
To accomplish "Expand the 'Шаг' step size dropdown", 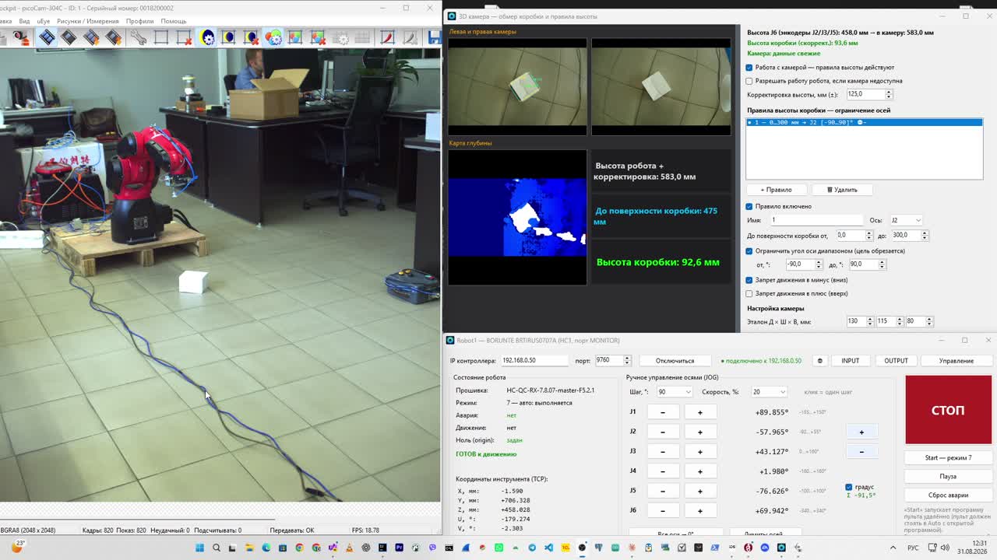I will 674,392.
